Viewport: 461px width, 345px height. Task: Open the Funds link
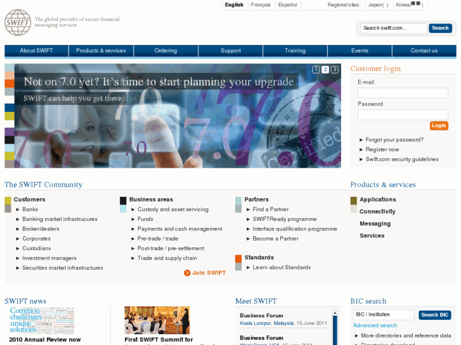(145, 219)
